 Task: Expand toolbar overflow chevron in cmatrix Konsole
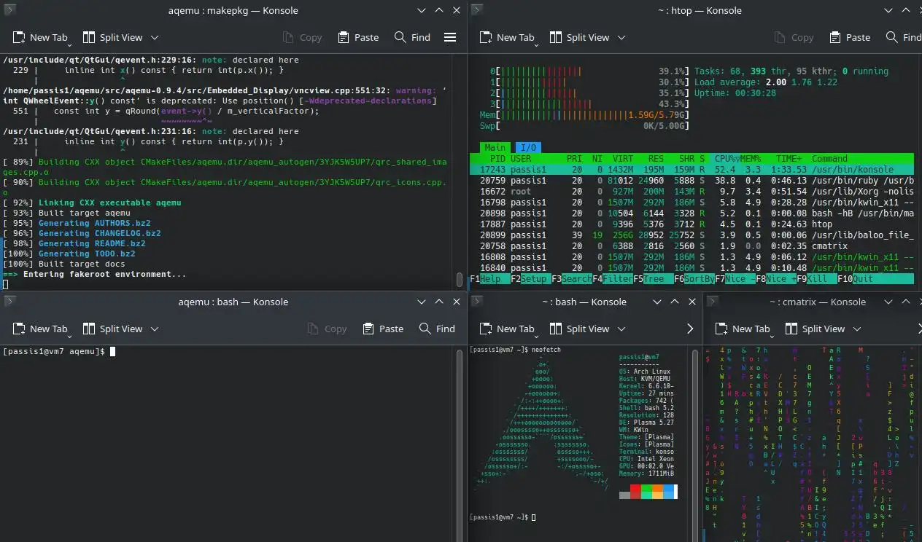(919, 329)
